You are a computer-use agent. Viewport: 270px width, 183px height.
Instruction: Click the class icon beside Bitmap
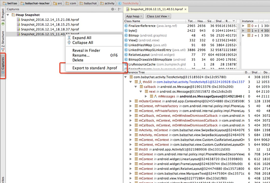point(126,36)
